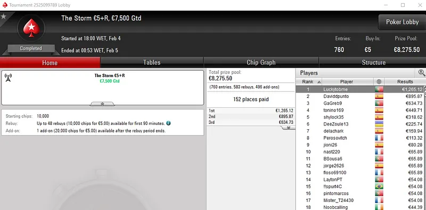Sort players by Player name column
This screenshot has height=210, width=426.
click(x=347, y=82)
